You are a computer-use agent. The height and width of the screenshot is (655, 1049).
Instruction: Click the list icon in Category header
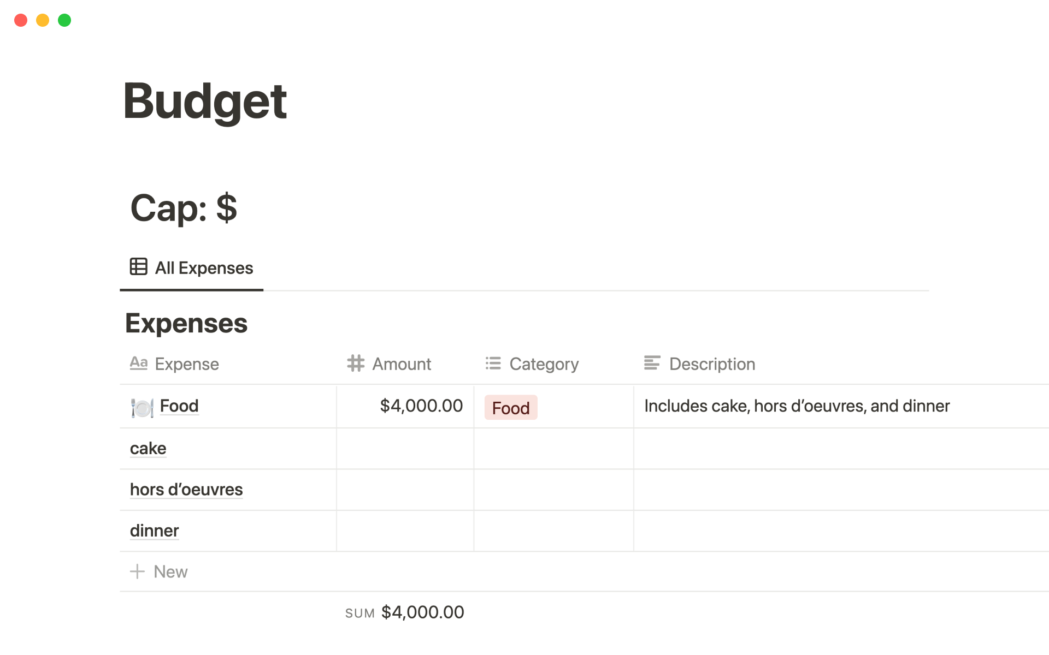[x=493, y=364]
